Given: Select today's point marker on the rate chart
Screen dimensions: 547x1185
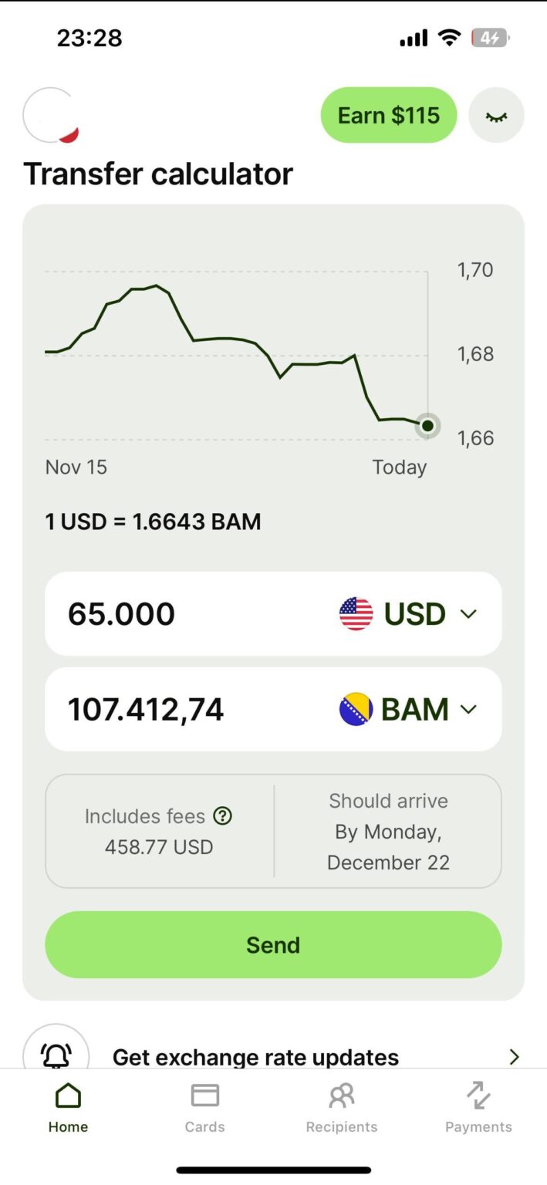Looking at the screenshot, I should [427, 426].
